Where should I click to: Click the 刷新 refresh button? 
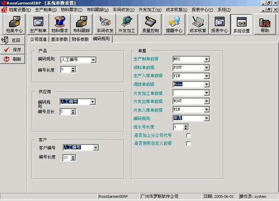pos(13,59)
